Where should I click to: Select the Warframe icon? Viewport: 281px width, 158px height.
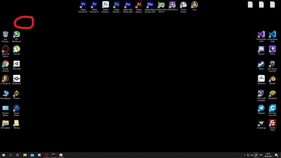click(261, 80)
